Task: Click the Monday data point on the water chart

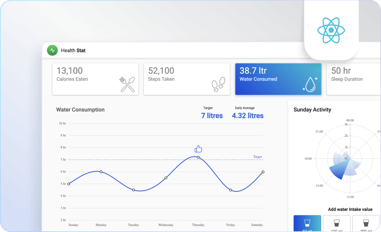Action: point(101,172)
